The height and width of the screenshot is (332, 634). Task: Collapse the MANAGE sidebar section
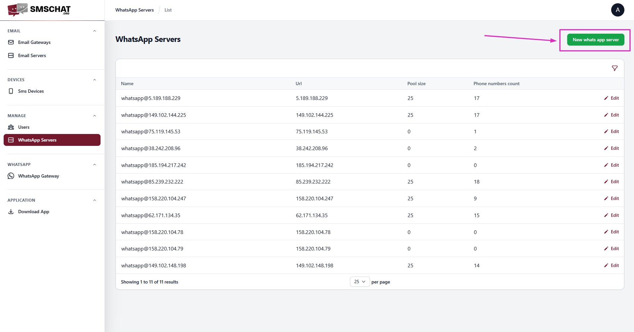pyautogui.click(x=95, y=116)
